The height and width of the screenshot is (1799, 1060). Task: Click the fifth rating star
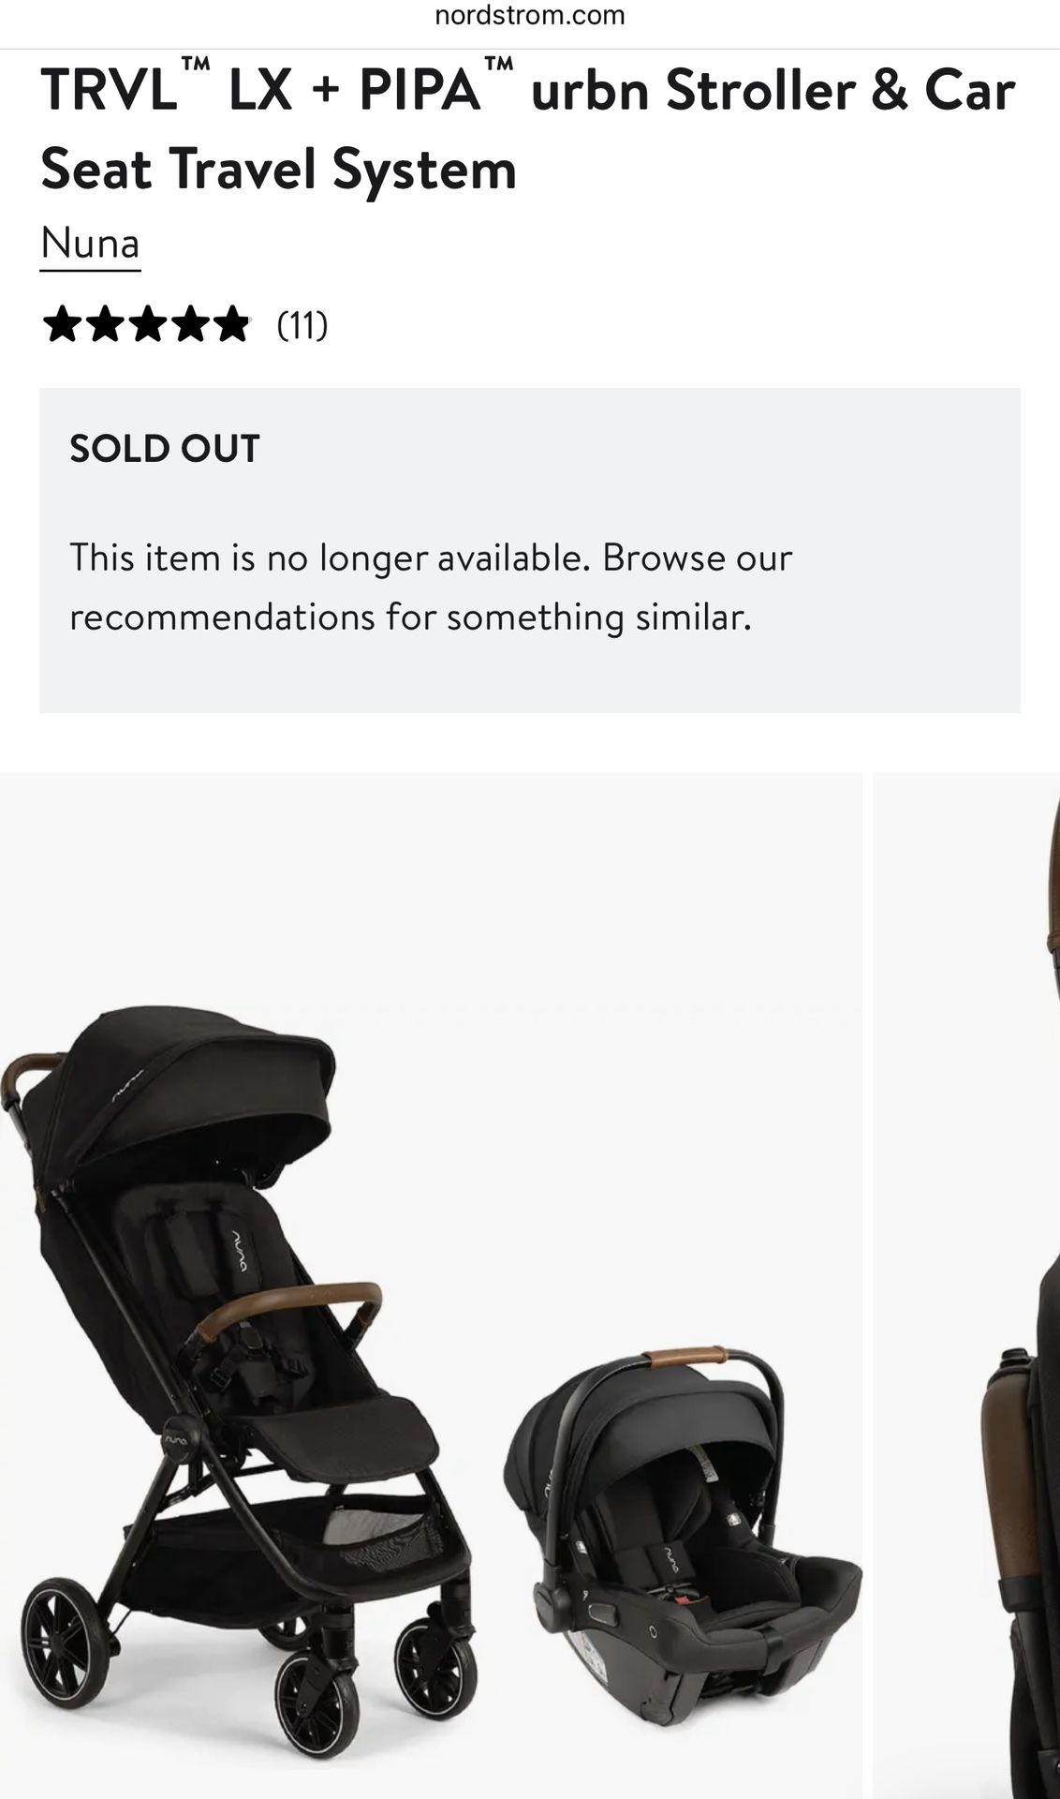229,326
